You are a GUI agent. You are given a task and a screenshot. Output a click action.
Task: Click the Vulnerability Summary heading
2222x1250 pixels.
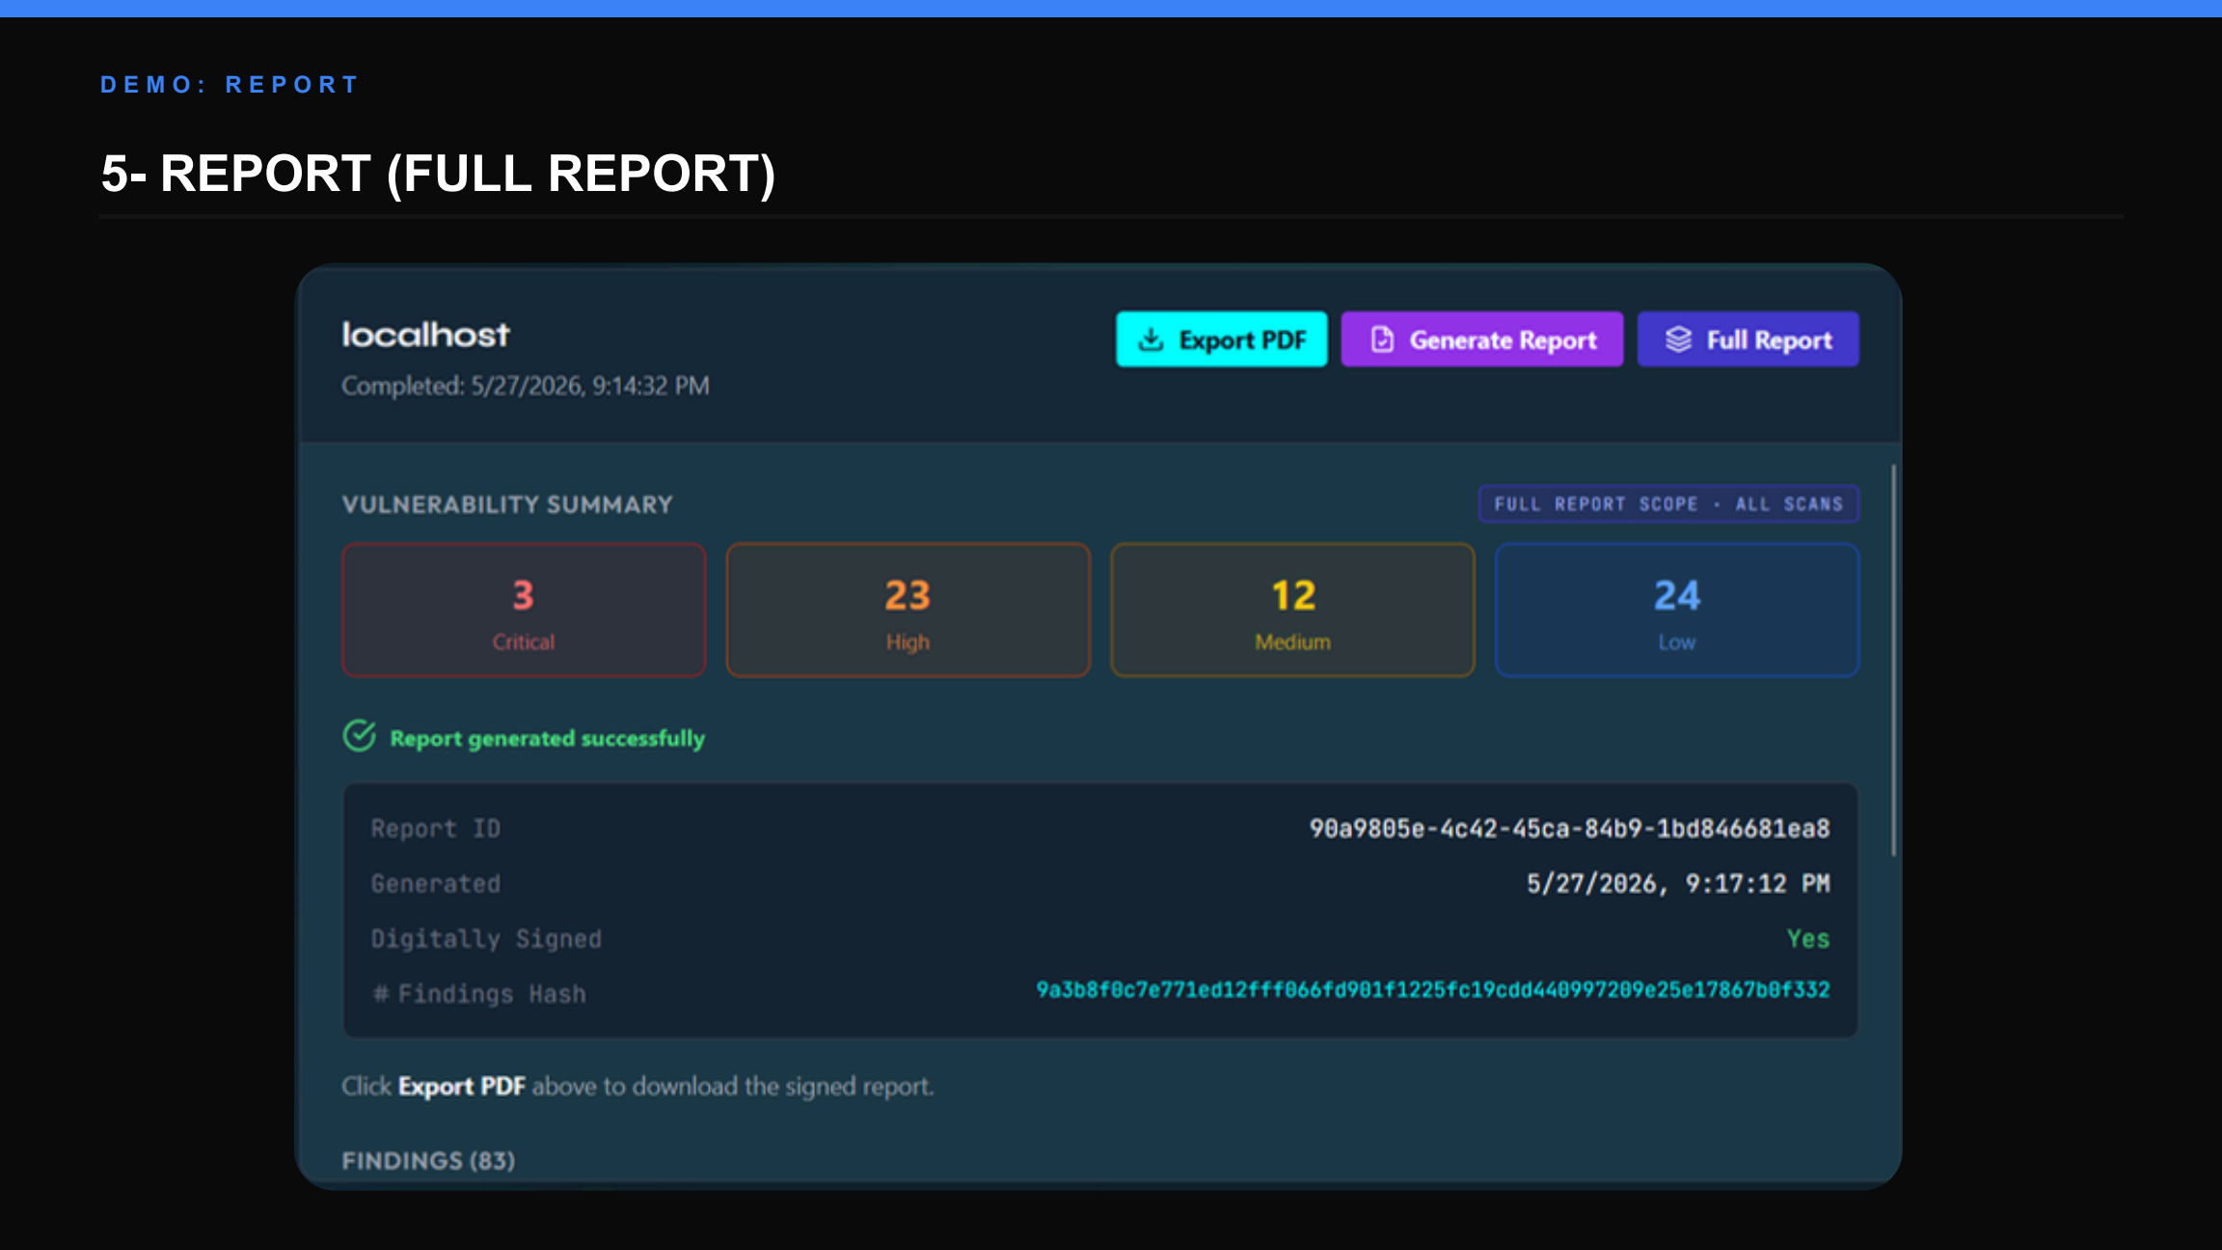[507, 504]
